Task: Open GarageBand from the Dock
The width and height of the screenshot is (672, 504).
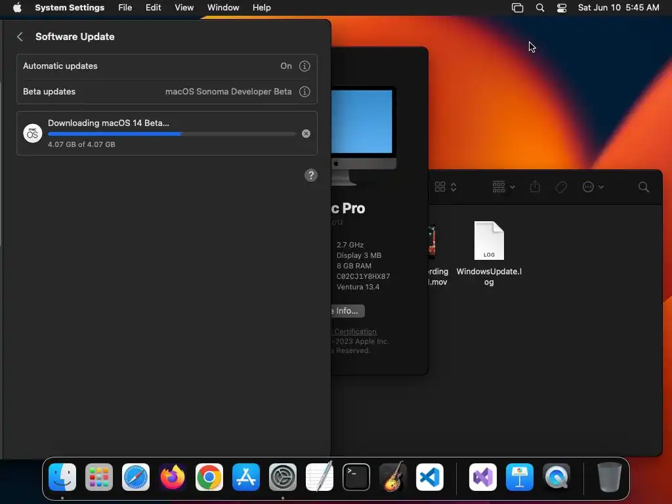Action: 393,476
